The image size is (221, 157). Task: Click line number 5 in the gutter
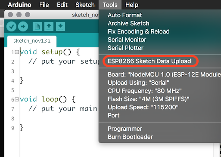(x=12, y=90)
